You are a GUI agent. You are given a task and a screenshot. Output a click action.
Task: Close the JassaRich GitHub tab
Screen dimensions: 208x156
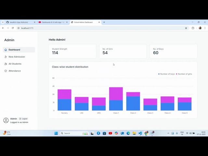point(35,22)
